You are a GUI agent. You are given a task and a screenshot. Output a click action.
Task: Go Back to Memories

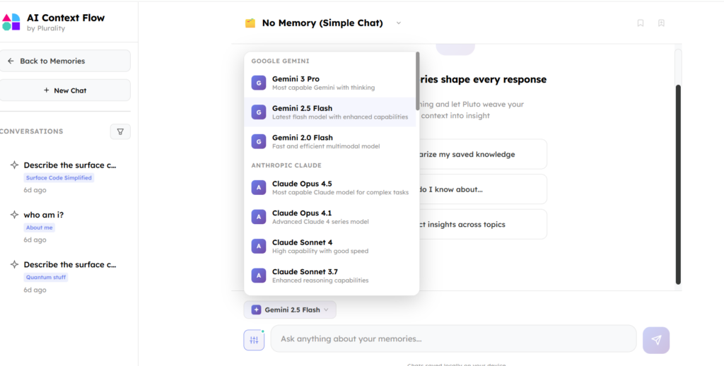click(65, 61)
